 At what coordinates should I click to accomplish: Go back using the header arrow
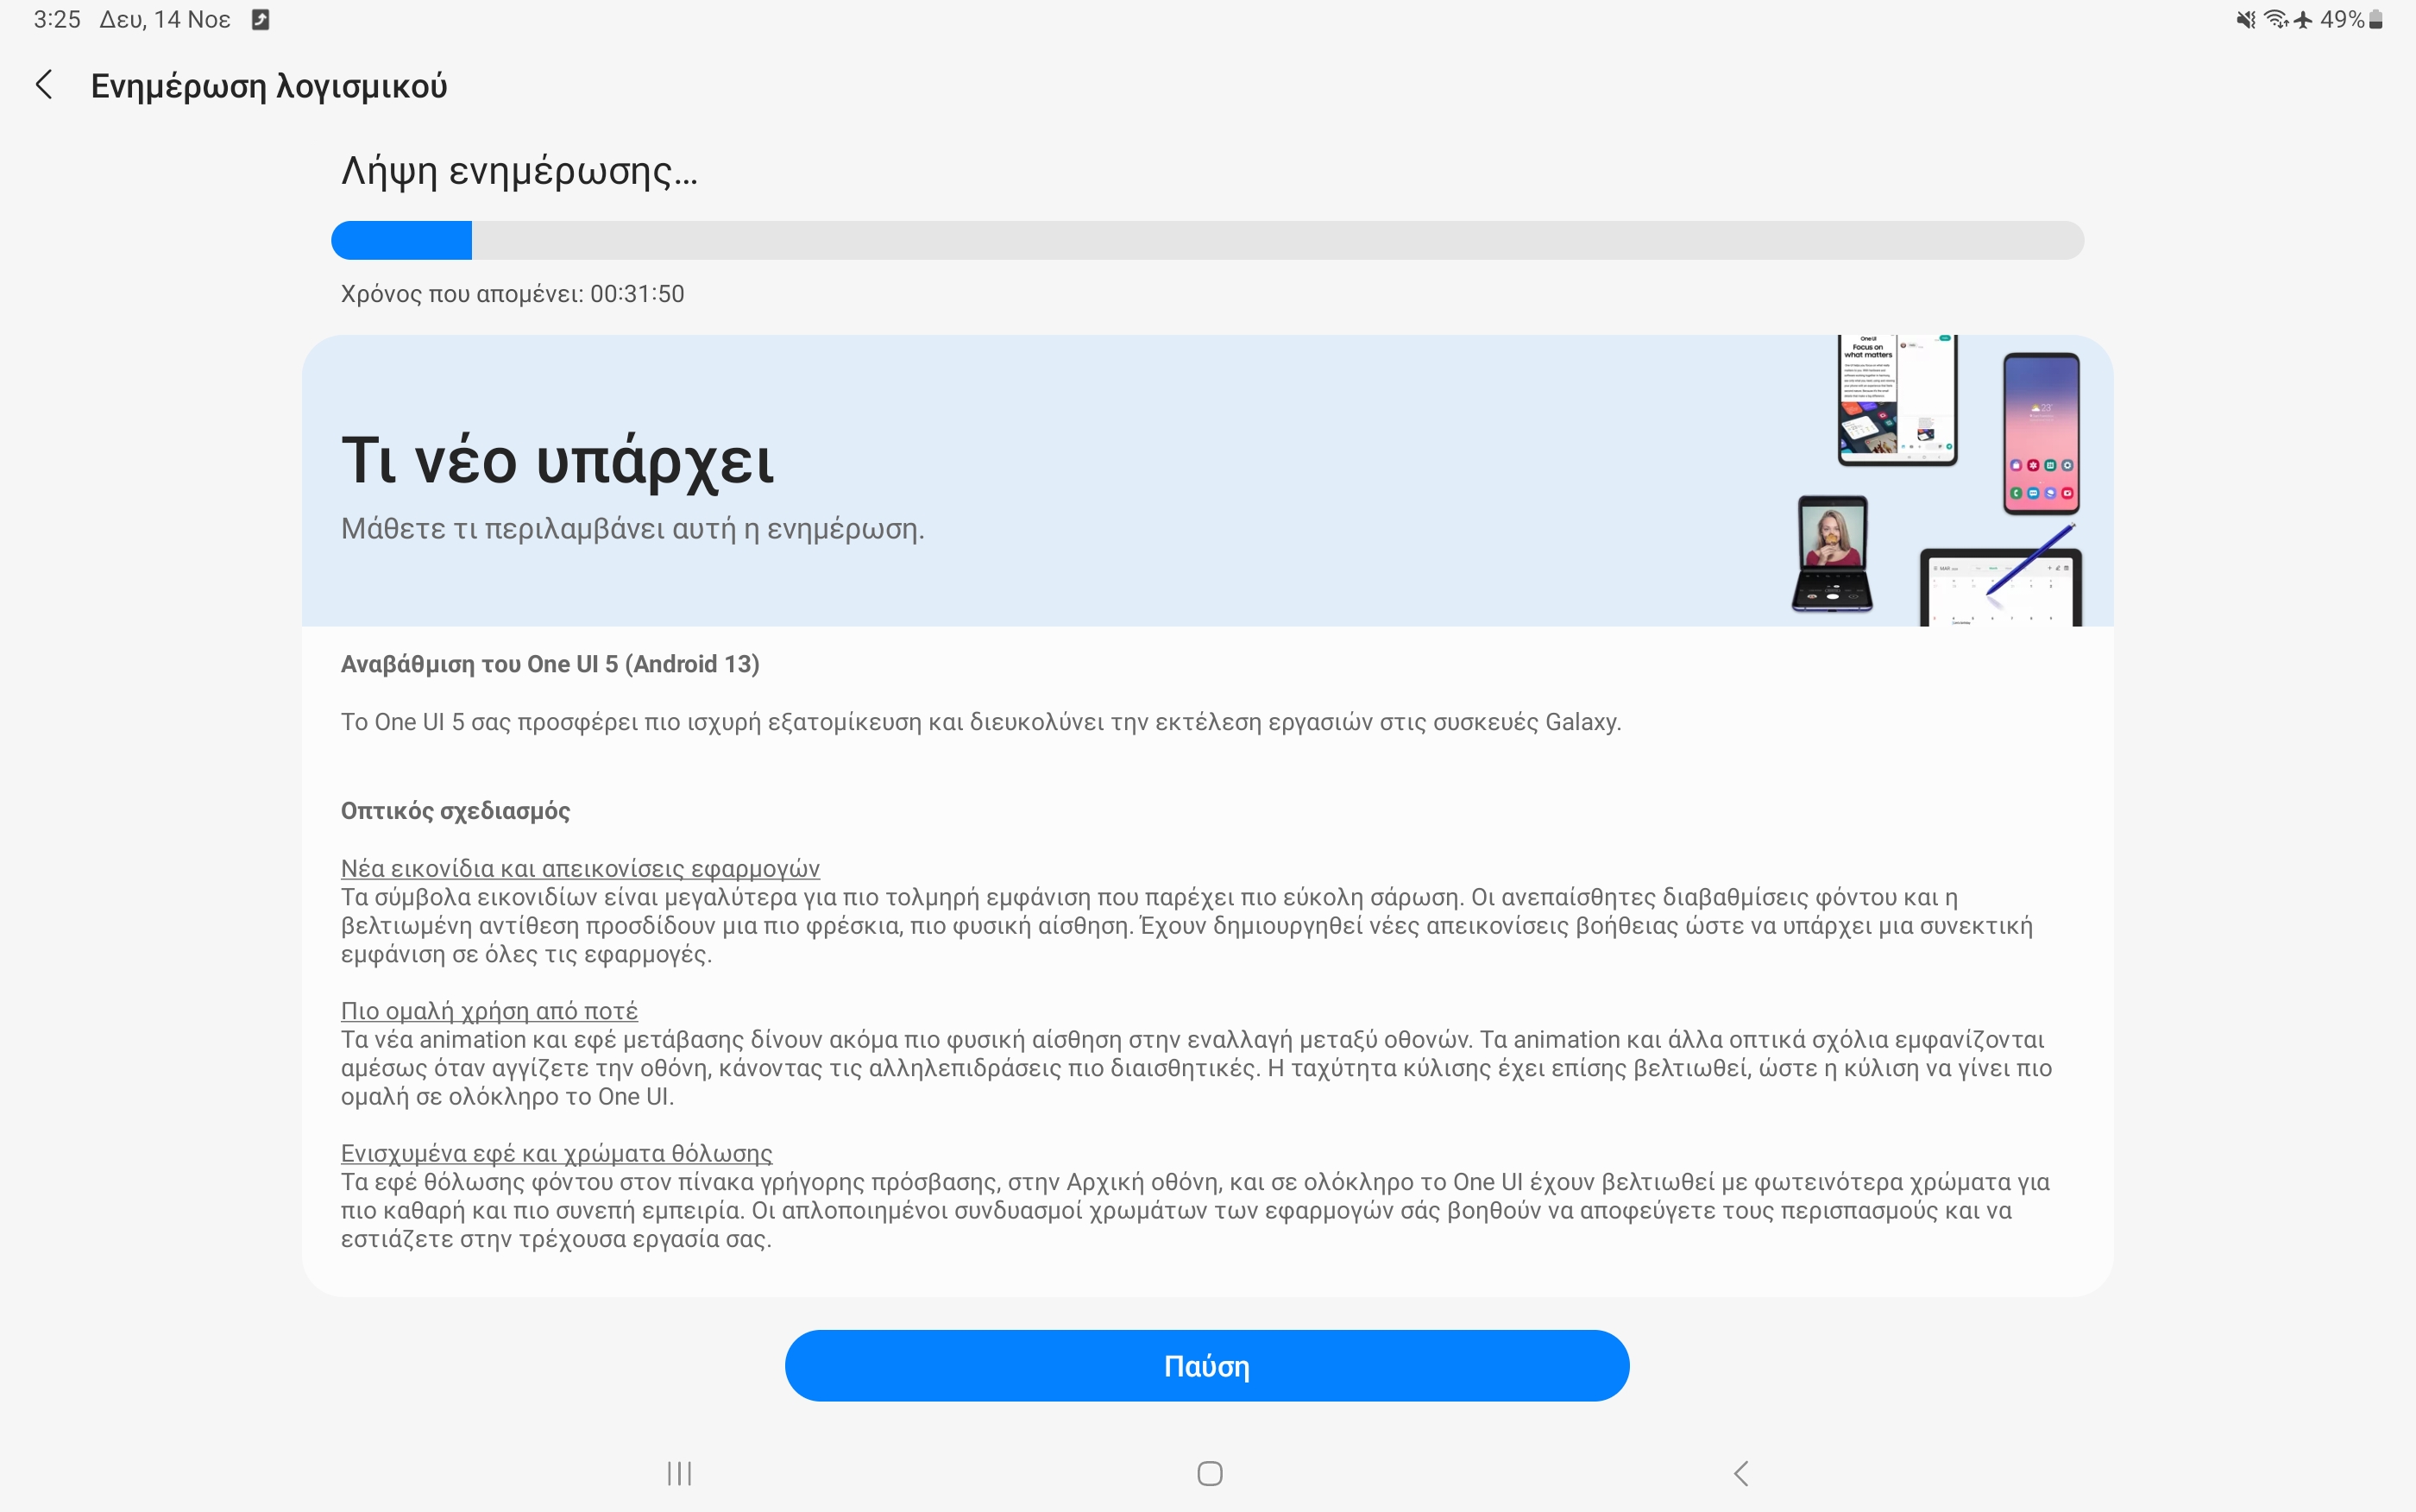point(44,85)
